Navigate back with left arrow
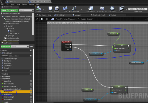Screen dimensions: 148x103 [42, 19]
